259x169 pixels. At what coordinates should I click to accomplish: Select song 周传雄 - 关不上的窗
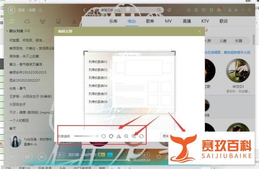tap(24, 56)
